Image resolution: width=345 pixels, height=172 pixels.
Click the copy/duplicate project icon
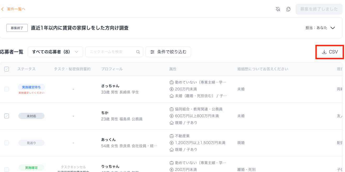pyautogui.click(x=288, y=9)
